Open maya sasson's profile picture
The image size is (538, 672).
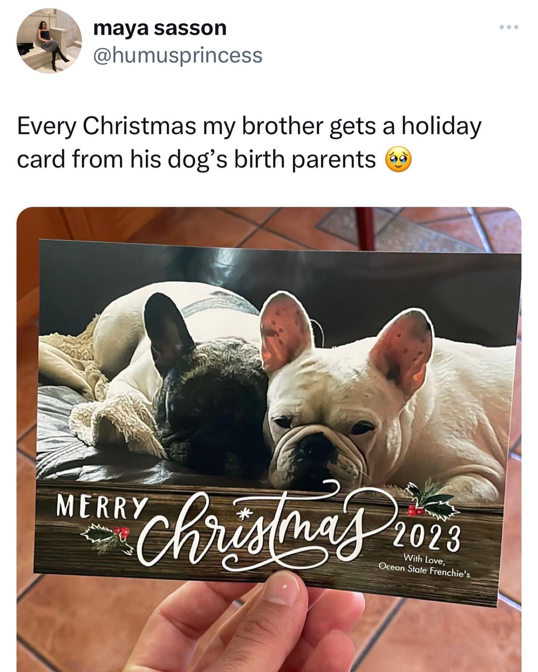pyautogui.click(x=49, y=41)
